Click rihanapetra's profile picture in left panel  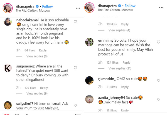coord(8,8)
